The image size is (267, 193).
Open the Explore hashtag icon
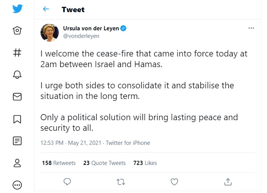[17, 52]
